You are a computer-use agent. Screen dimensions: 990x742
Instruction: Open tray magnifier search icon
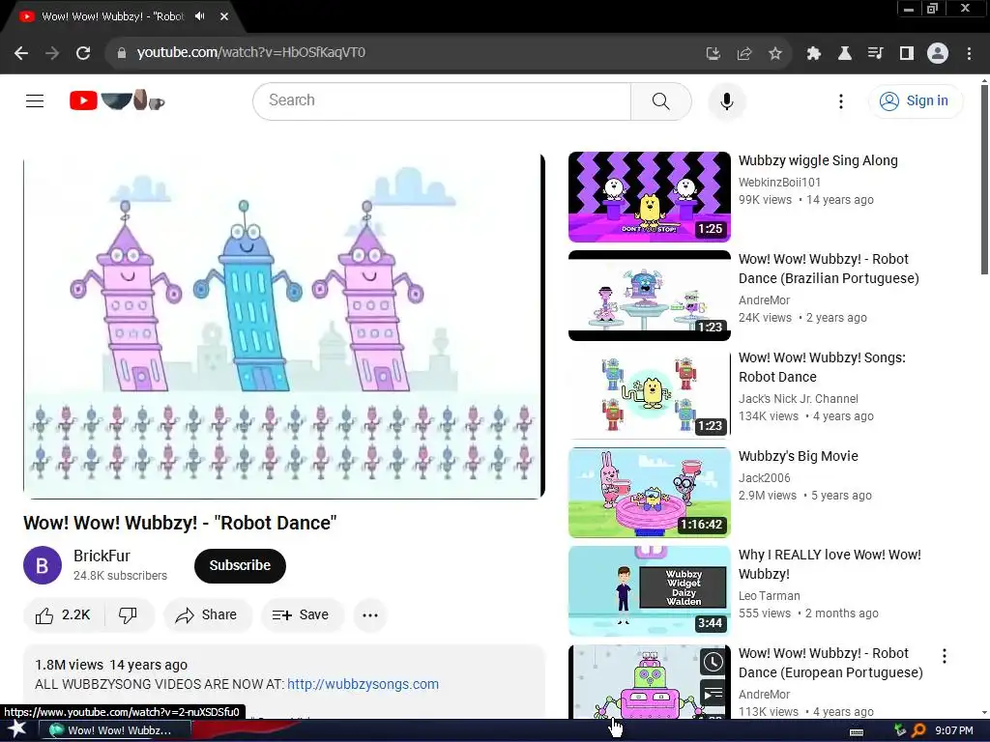click(918, 730)
